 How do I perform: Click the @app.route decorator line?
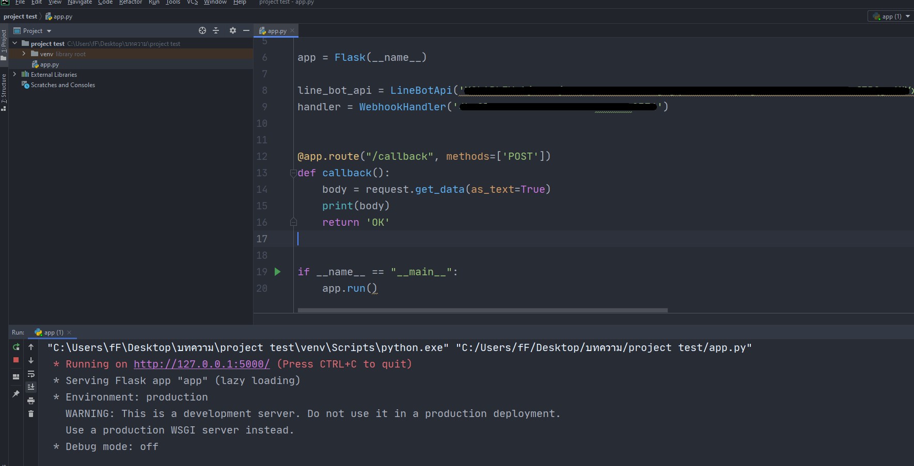point(424,156)
